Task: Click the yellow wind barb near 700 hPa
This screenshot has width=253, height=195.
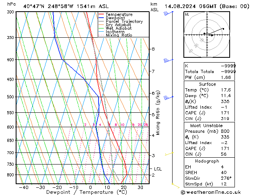Action: (169, 153)
